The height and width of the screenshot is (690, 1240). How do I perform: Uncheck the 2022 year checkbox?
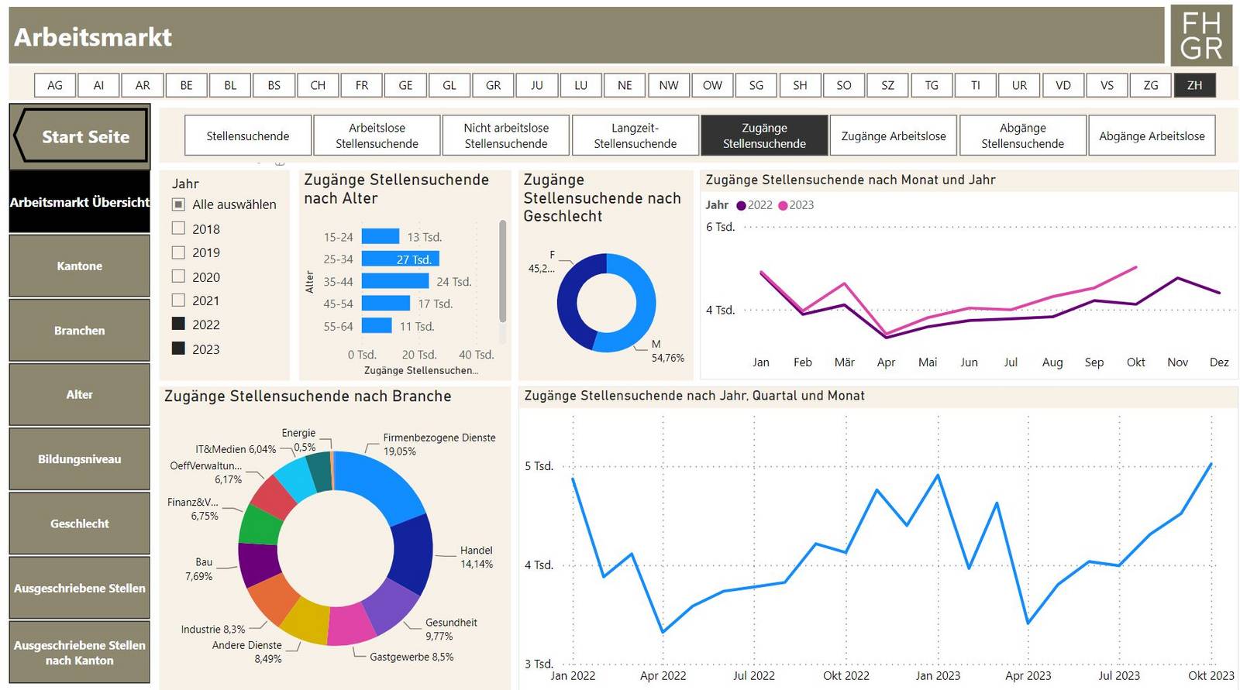[178, 324]
